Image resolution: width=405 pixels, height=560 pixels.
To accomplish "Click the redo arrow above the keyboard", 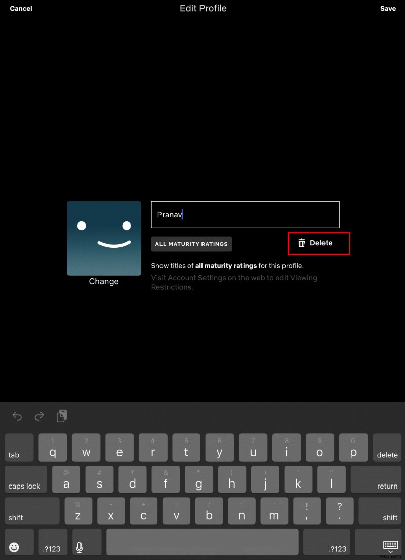I will (39, 416).
